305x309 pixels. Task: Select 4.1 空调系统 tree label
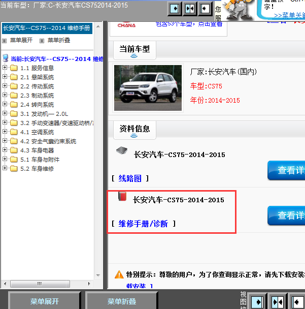pos(37,132)
